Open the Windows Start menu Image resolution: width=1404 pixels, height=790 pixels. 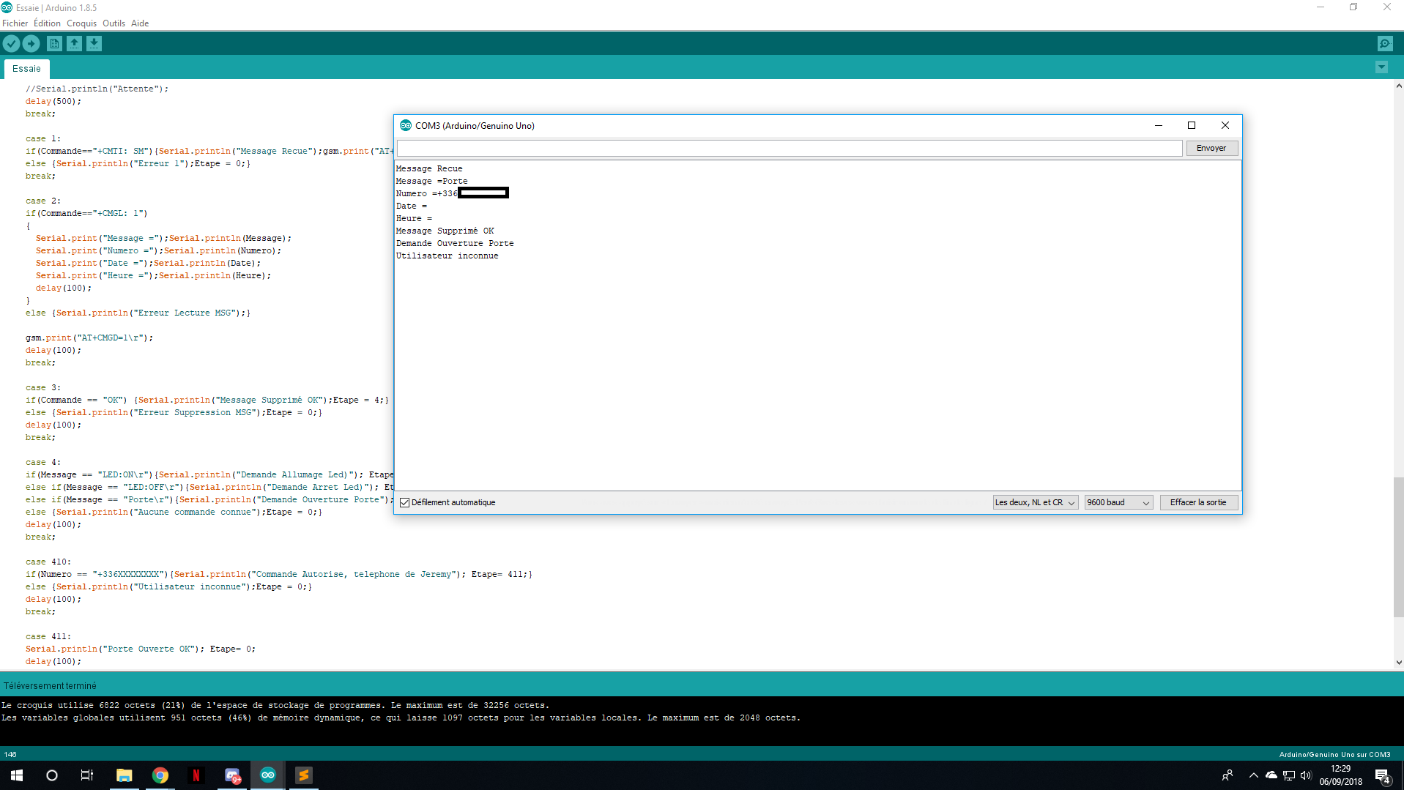coord(17,775)
